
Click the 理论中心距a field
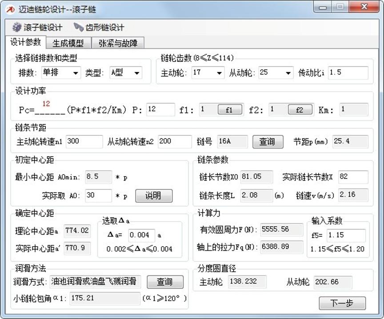(x=77, y=231)
